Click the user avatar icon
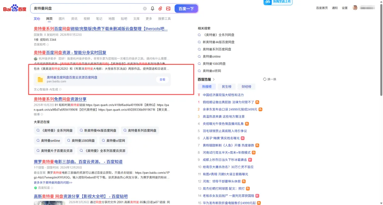The image size is (383, 205). point(355,8)
